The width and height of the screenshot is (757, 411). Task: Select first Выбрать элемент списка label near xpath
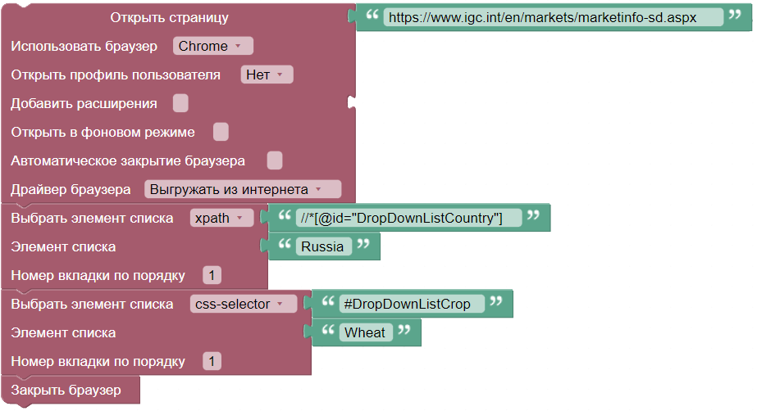[x=92, y=218]
